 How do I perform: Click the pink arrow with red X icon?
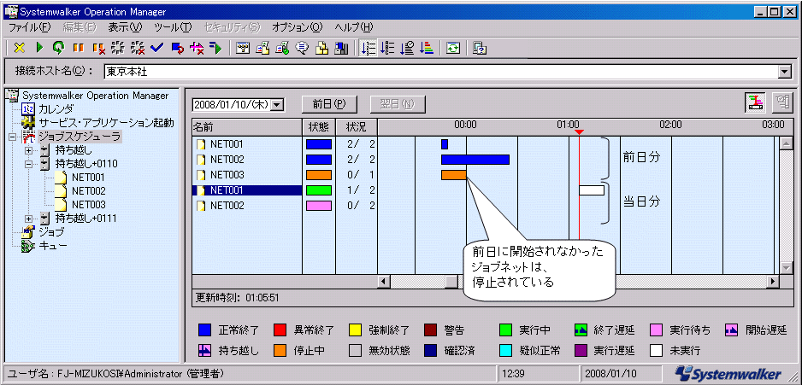(197, 48)
